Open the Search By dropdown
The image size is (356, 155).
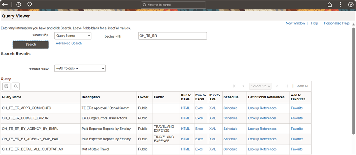pyautogui.click(x=73, y=36)
